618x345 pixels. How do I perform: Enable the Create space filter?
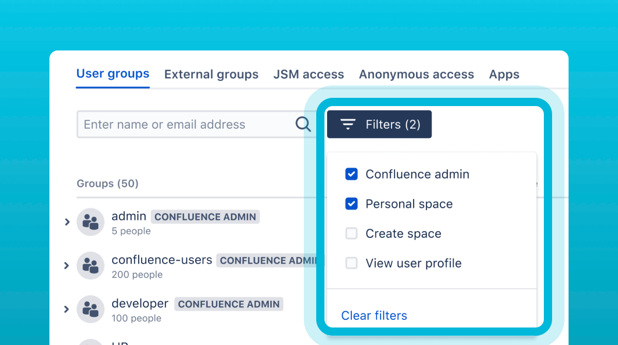click(x=351, y=233)
